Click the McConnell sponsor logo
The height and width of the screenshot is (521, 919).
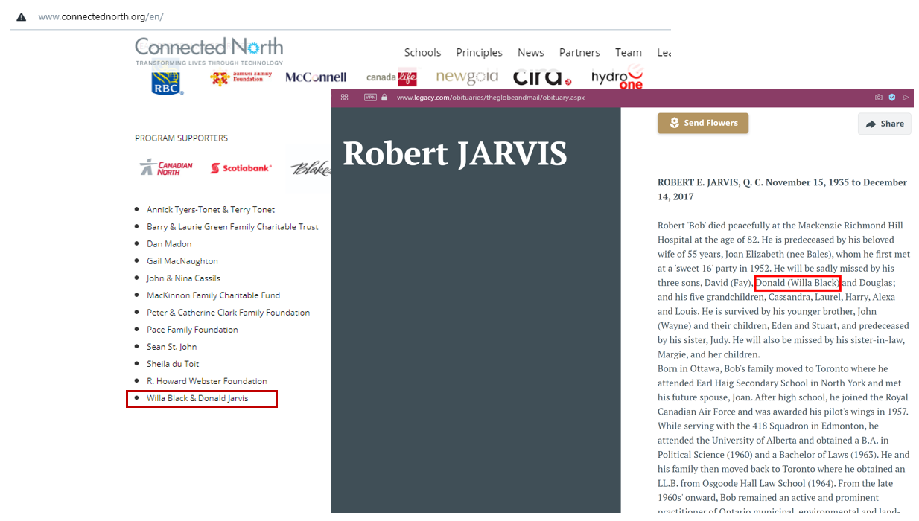316,77
